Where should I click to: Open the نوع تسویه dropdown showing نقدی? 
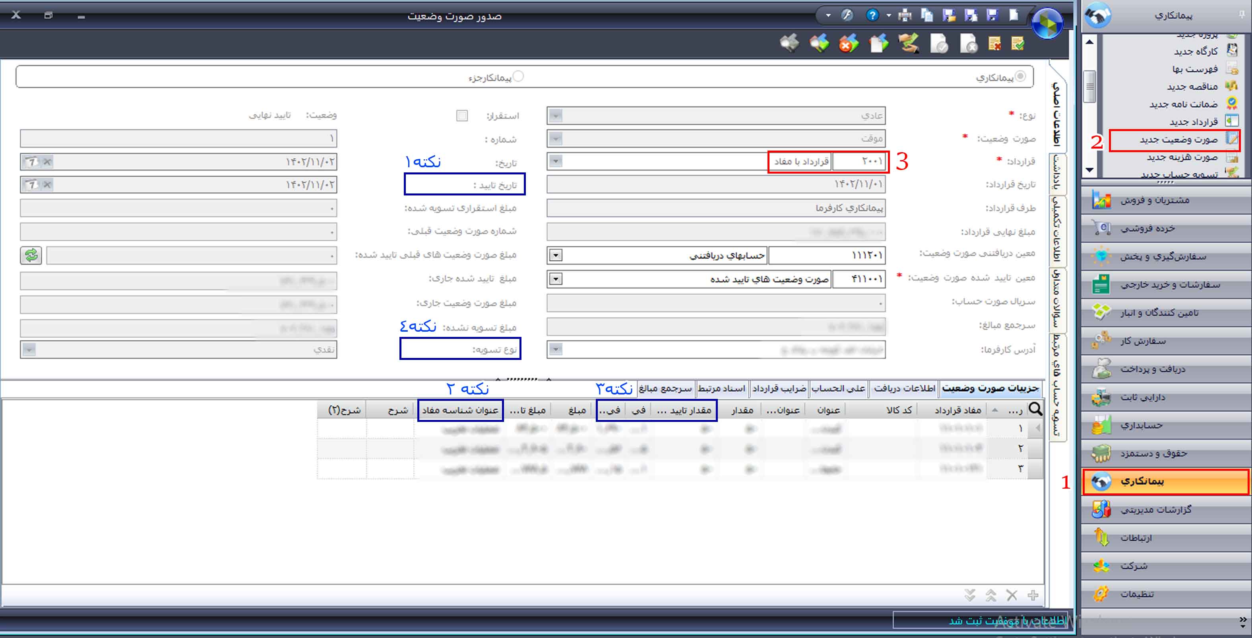coord(29,349)
